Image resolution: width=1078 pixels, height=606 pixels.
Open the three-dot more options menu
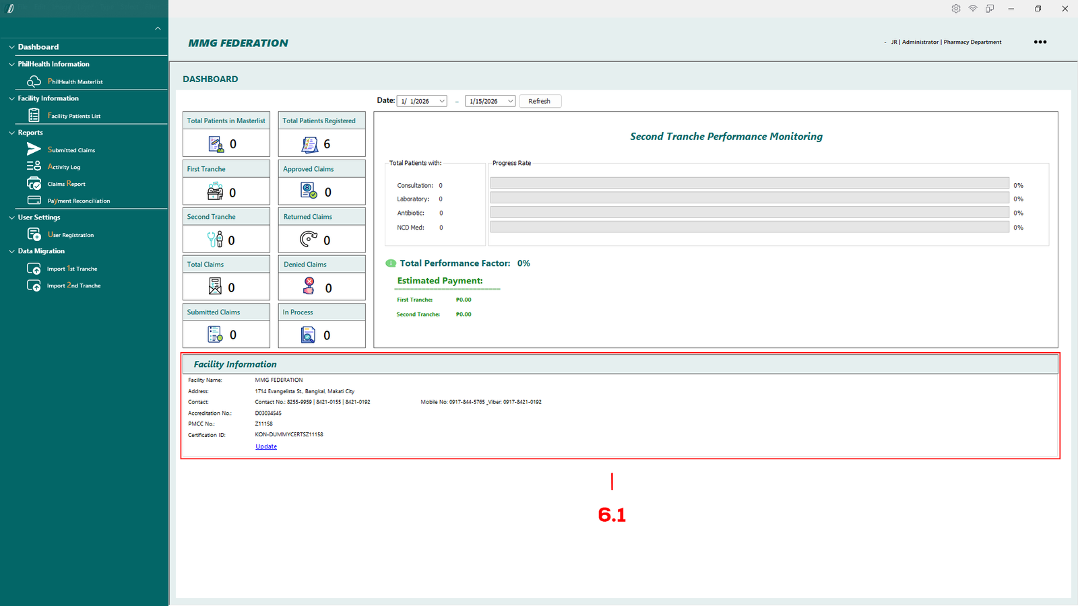coord(1040,42)
